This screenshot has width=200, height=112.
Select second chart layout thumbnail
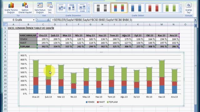coord(72,8)
